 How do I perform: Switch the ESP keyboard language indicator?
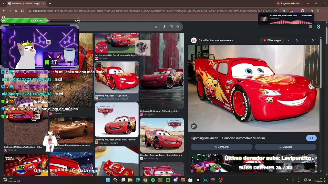pos(299,180)
